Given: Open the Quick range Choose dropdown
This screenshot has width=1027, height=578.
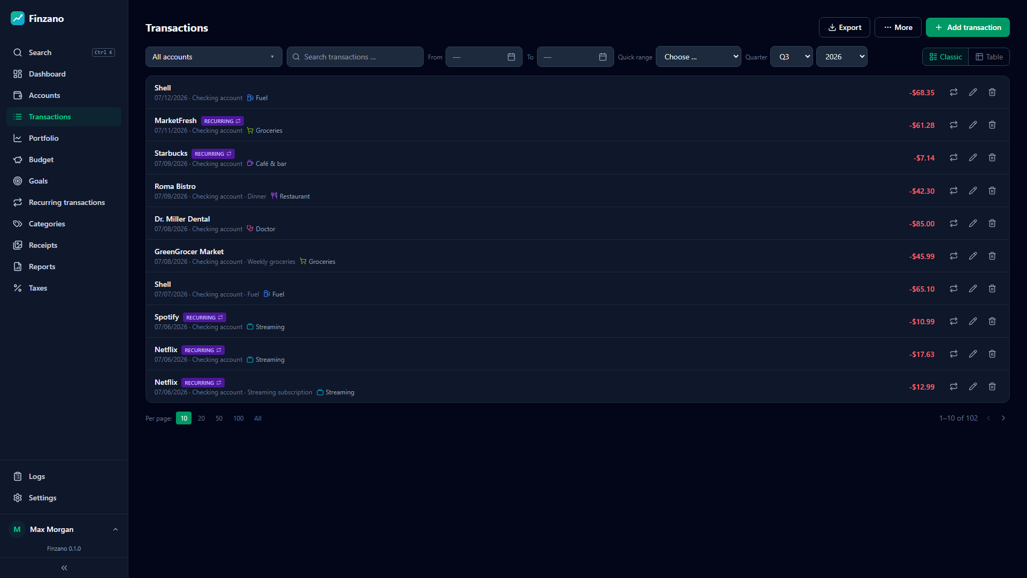Looking at the screenshot, I should pos(698,57).
